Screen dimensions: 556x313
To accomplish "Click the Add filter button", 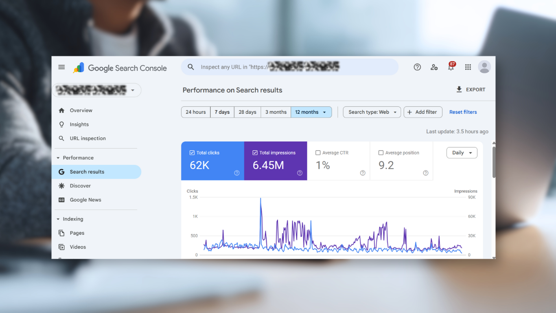I will 423,112.
